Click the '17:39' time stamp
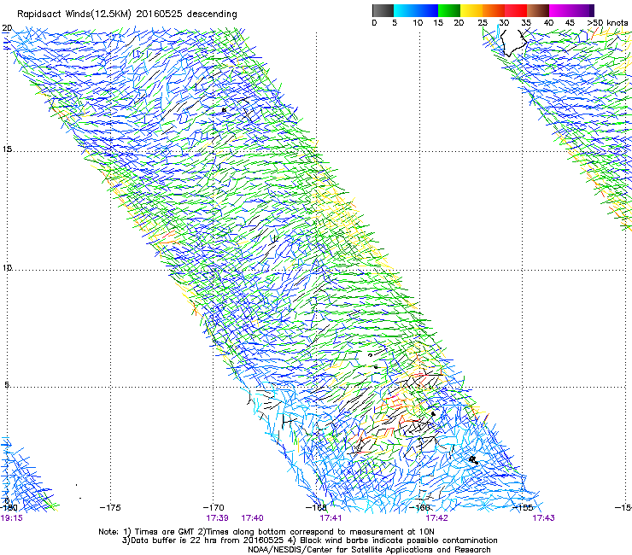This screenshot has height=555, width=632. [x=217, y=518]
